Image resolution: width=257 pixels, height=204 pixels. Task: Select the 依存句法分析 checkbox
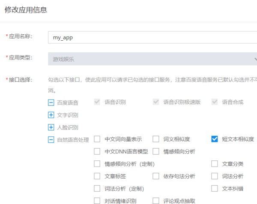tap(156, 176)
